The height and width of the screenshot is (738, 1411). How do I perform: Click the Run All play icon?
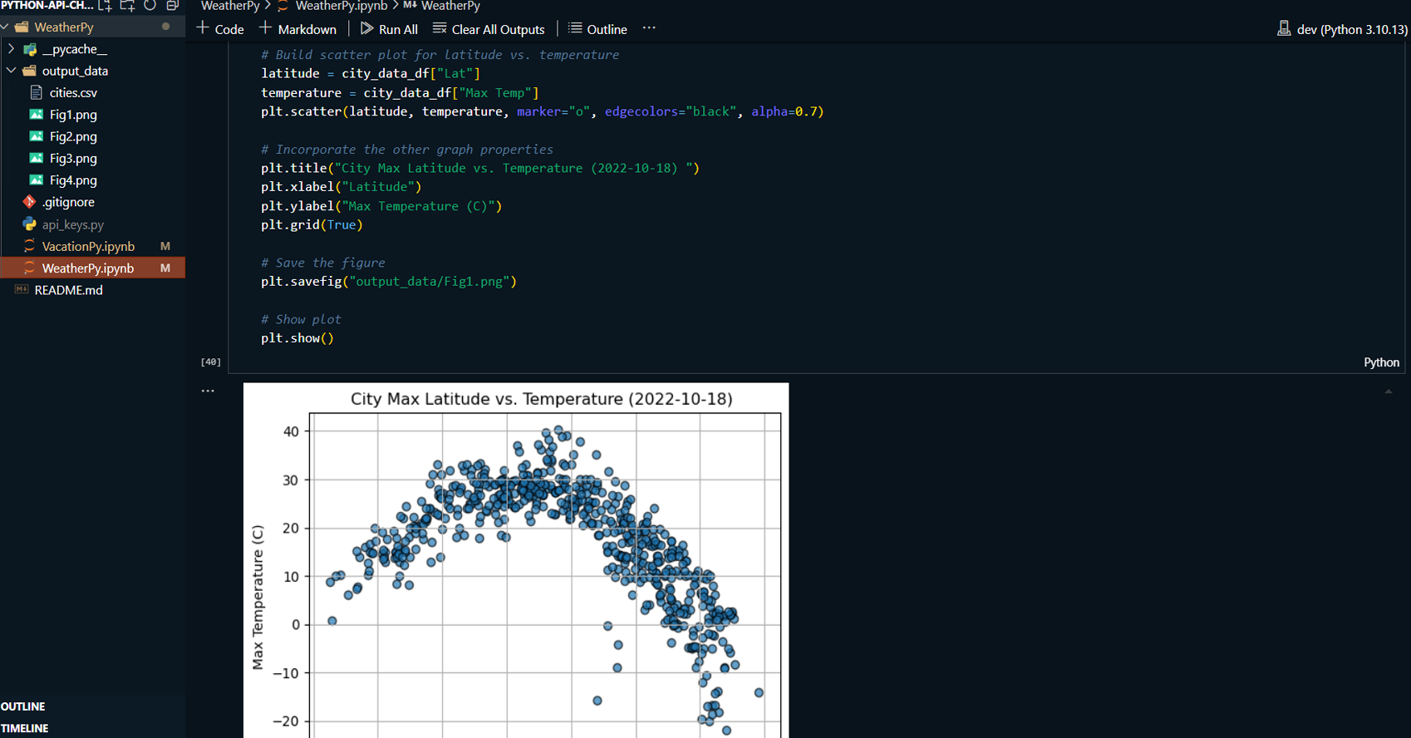pos(366,29)
